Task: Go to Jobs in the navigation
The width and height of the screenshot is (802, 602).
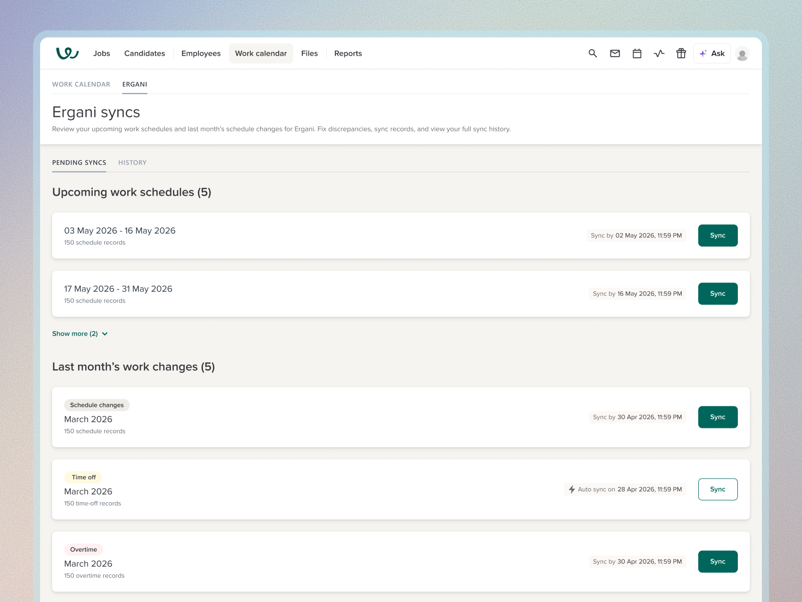Action: point(102,53)
